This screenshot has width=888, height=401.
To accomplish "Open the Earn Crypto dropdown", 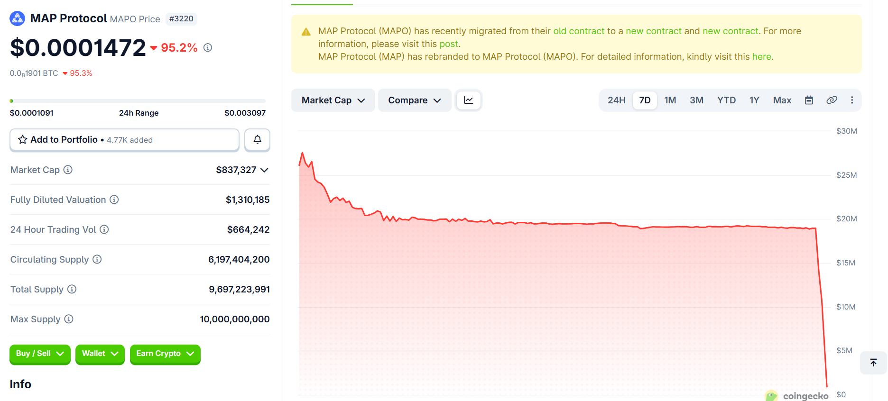I will (x=165, y=354).
